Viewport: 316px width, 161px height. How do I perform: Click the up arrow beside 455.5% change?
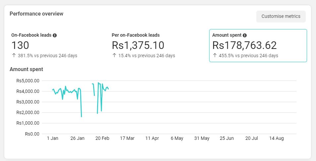(x=215, y=56)
